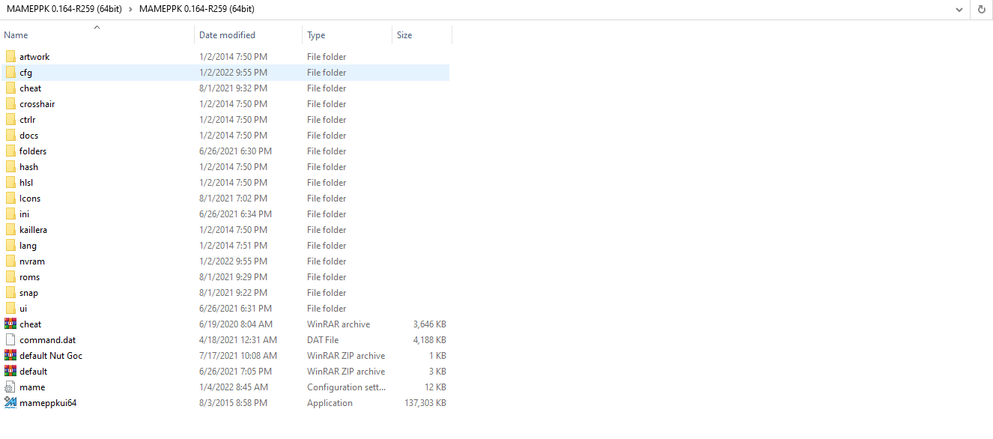Click the date 1/4/2022 8:45 AM
This screenshot has height=439, width=993.
click(234, 387)
